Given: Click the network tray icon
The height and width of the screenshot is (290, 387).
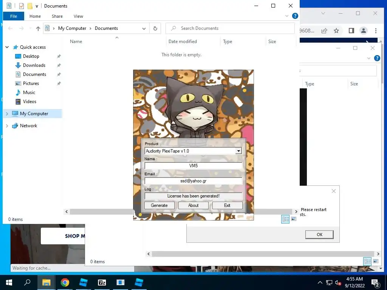Looking at the screenshot, I should 329,282.
